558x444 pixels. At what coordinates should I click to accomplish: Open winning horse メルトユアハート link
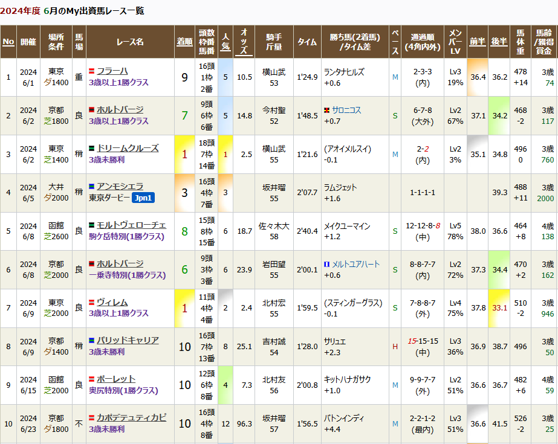click(x=355, y=264)
